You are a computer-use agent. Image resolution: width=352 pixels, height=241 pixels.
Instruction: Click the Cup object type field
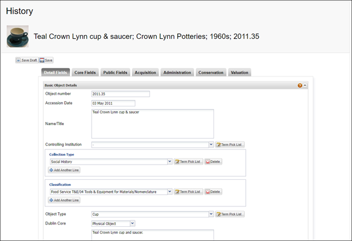[150, 214]
